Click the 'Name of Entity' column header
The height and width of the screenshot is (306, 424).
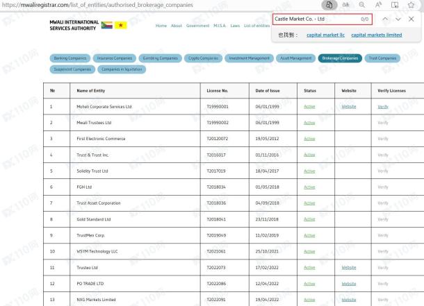[x=91, y=91]
